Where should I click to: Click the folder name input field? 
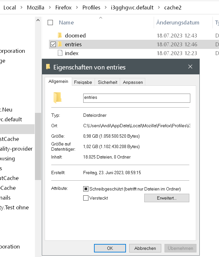pos(136,98)
